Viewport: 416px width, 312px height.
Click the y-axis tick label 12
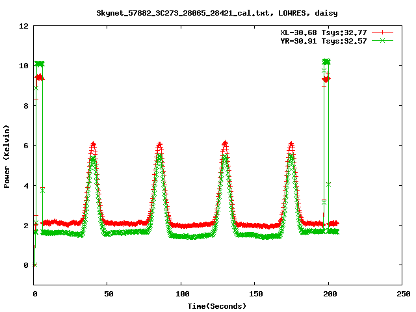point(23,26)
